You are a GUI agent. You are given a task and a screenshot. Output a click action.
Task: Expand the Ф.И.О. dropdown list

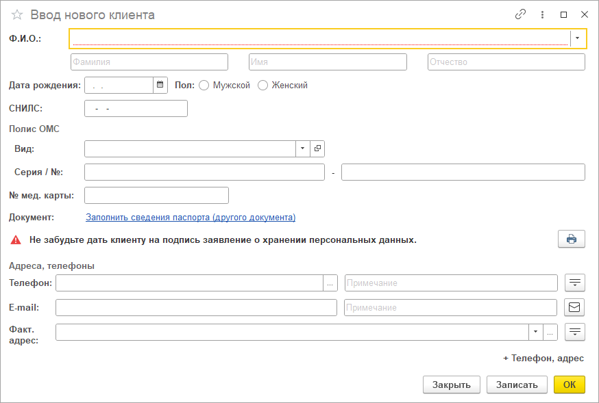tap(577, 38)
